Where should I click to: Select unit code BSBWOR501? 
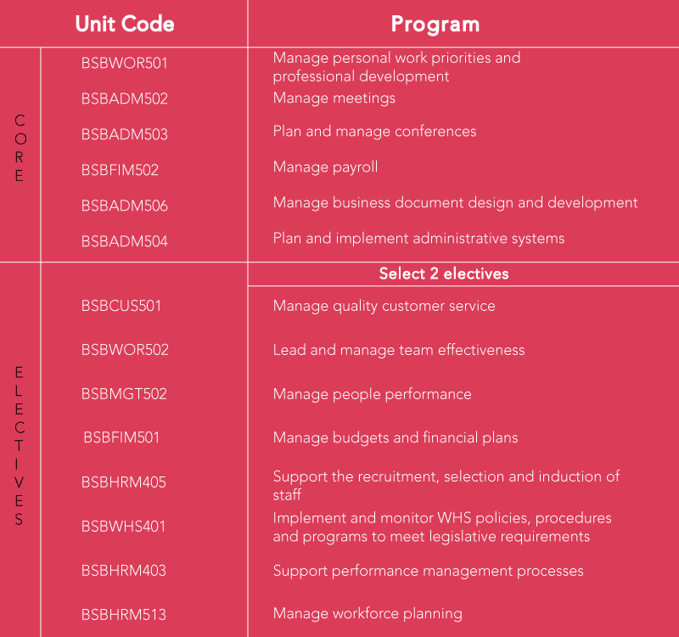[x=125, y=63]
